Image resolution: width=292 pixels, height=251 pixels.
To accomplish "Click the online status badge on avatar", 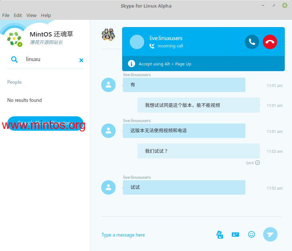I will (20, 44).
